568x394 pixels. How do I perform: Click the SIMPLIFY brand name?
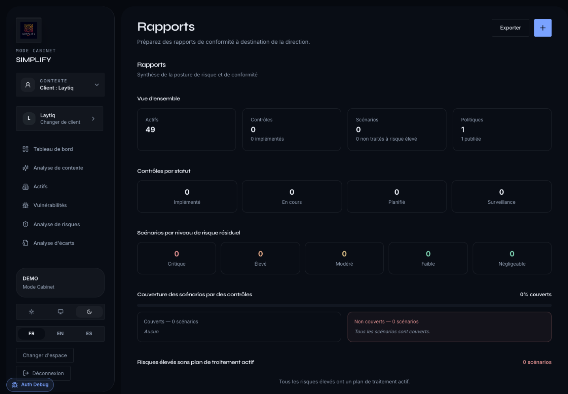pos(34,60)
